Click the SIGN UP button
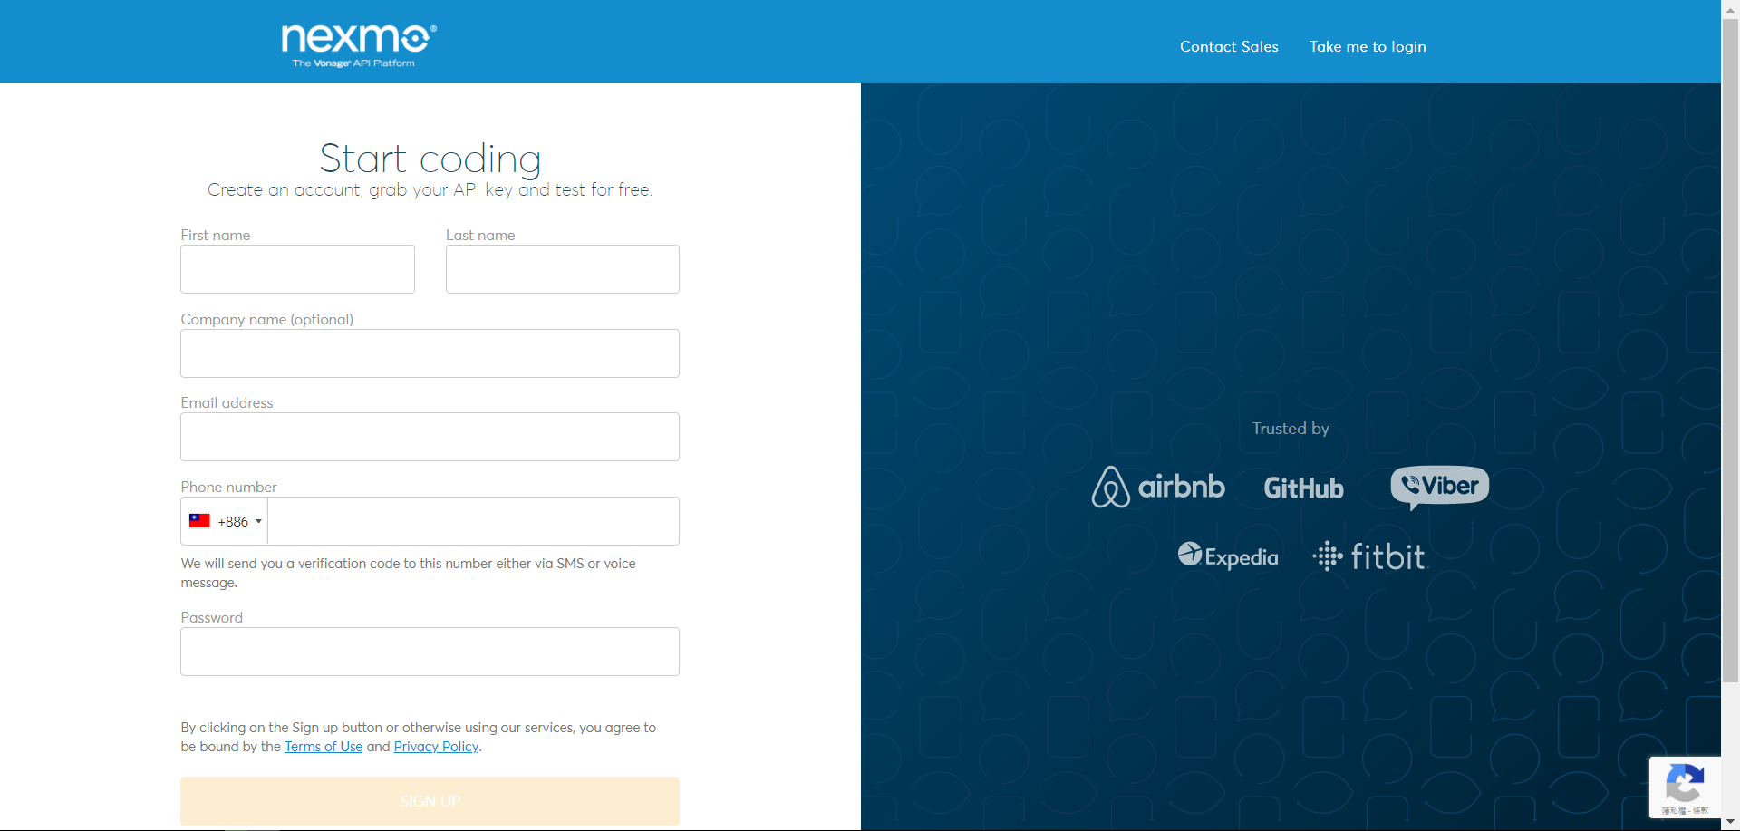 430,801
